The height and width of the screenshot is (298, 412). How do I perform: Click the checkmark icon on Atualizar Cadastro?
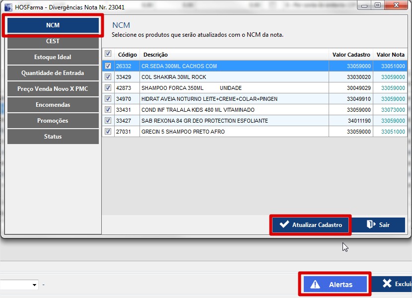[284, 224]
